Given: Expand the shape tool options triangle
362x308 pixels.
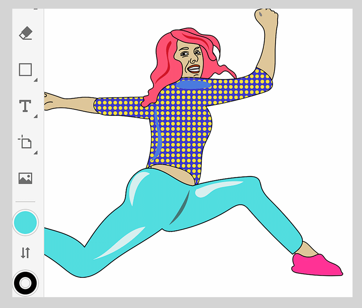Looking at the screenshot, I should coord(35,80).
